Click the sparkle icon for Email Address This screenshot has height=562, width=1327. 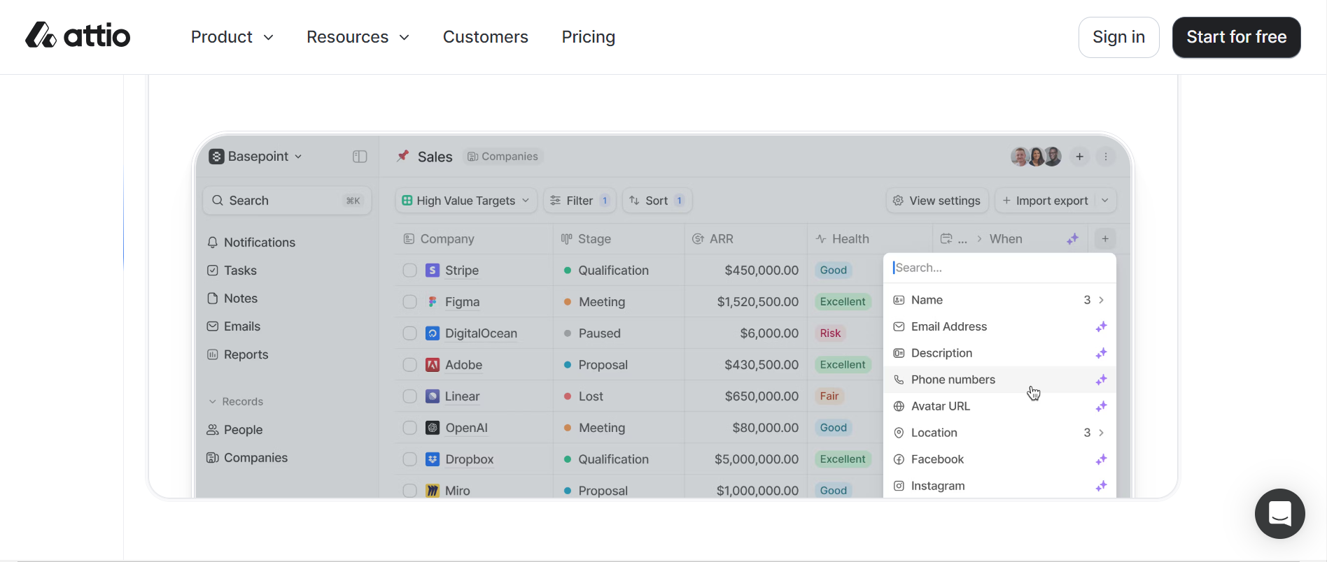coord(1101,326)
